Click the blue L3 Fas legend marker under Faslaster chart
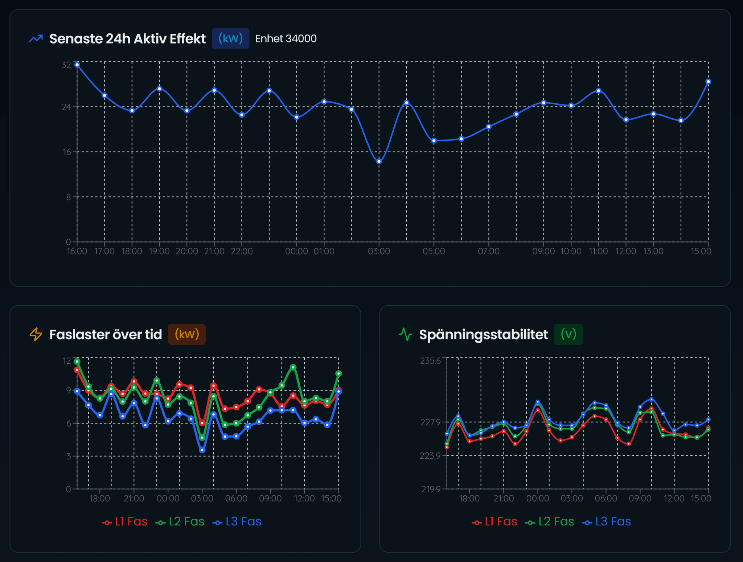The height and width of the screenshot is (562, 743). pos(217,522)
